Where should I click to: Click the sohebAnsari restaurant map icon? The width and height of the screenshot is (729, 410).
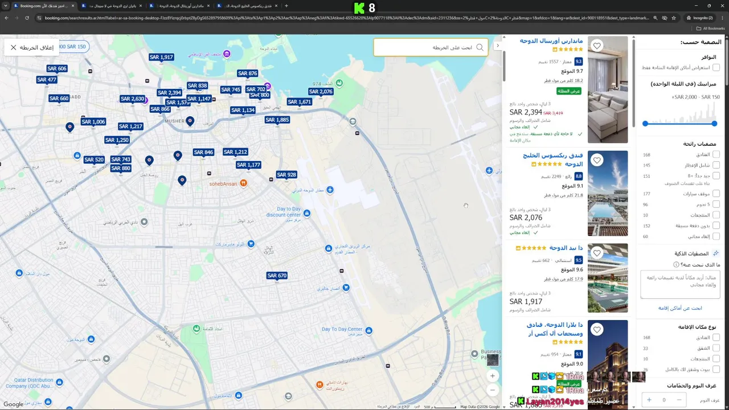coord(244,183)
